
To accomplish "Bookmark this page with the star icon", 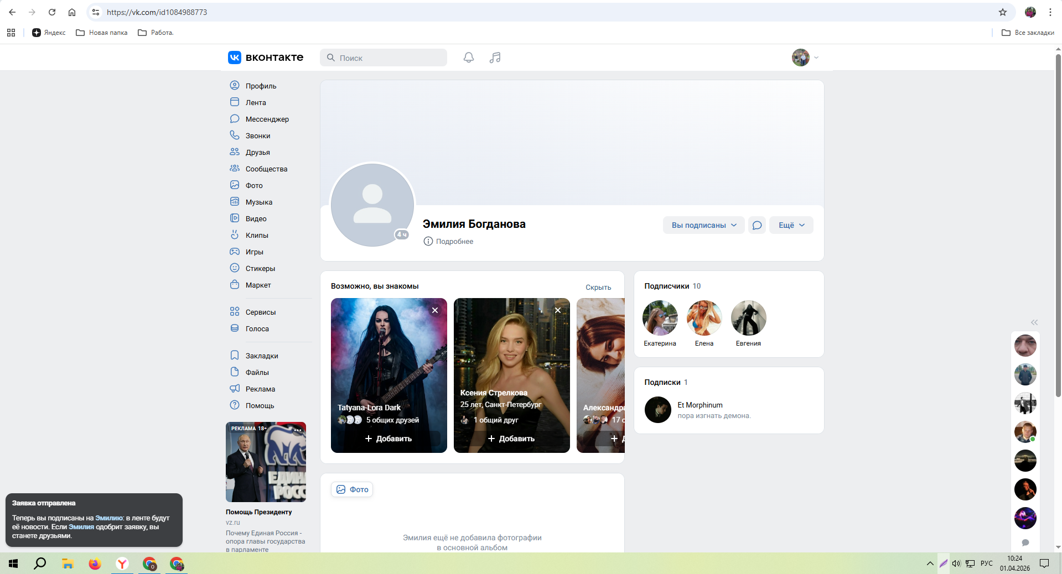I will pos(1003,12).
